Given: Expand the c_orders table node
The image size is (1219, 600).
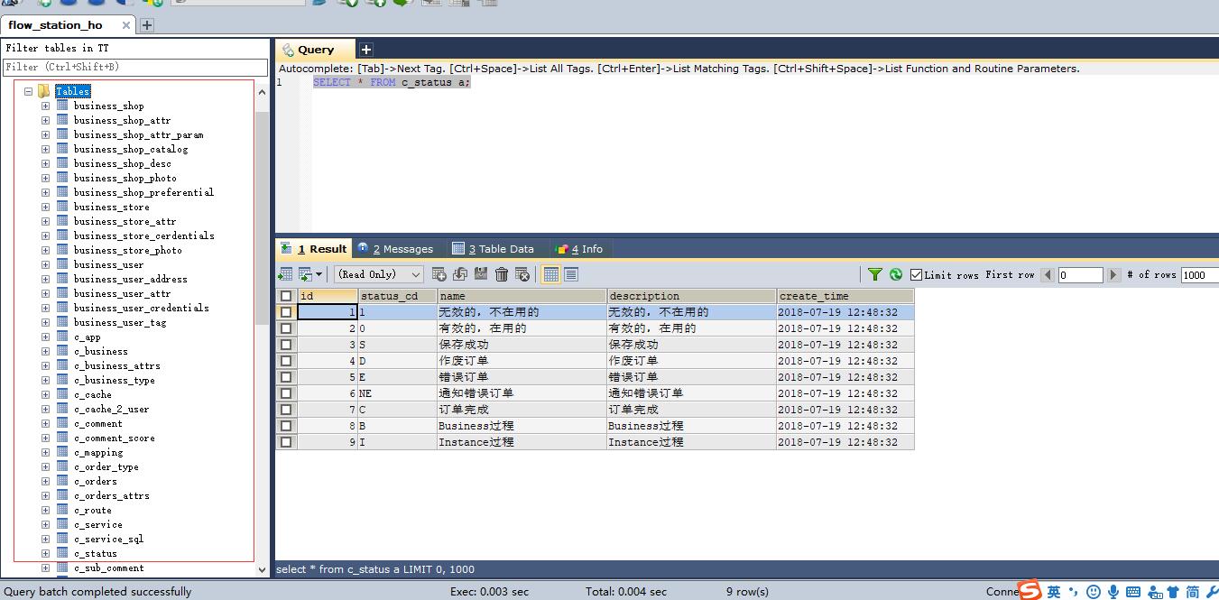Looking at the screenshot, I should (x=45, y=482).
